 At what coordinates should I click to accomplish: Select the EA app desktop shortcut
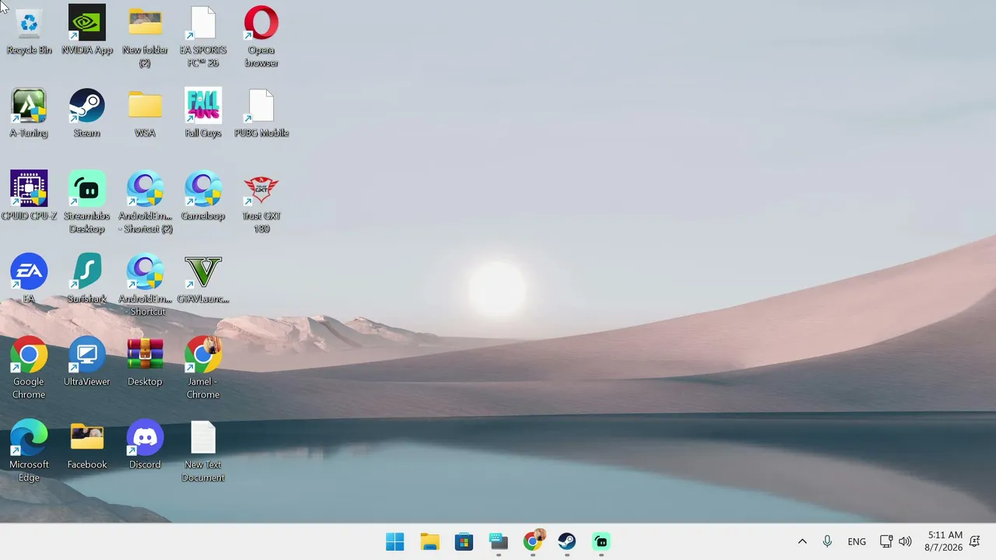coord(29,279)
